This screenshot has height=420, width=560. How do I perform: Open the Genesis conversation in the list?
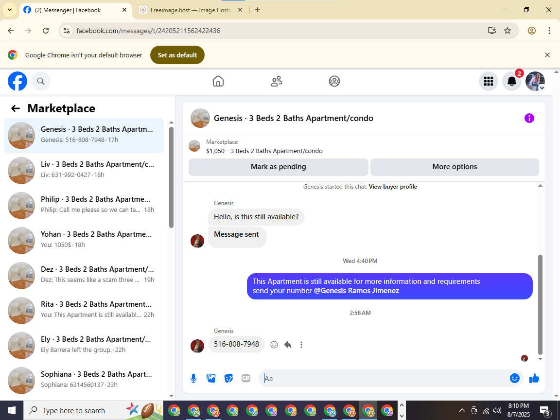(84, 136)
